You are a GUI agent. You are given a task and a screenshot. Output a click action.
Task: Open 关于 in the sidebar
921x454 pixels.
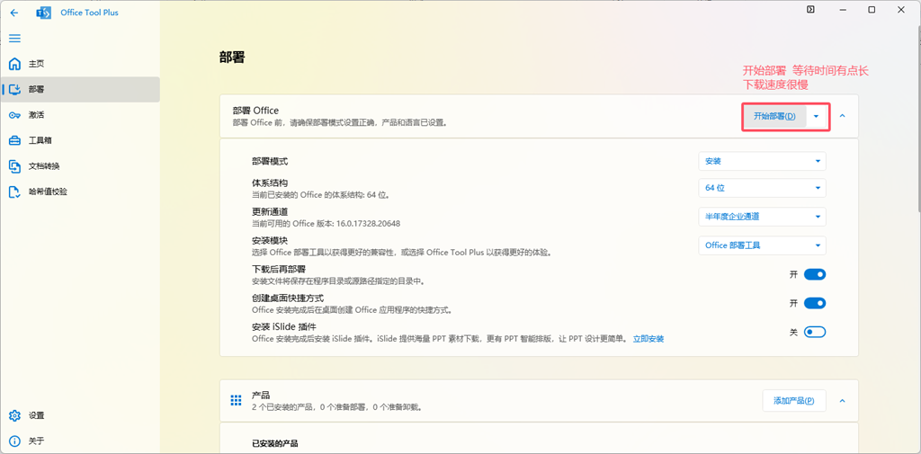[x=80, y=441]
